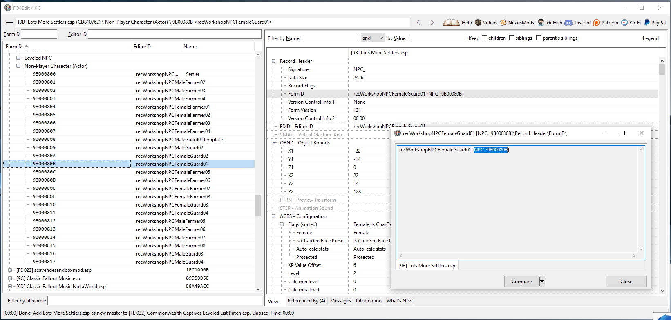The image size is (671, 320).
Task: Enable the Keep children checkbox
Action: [484, 38]
